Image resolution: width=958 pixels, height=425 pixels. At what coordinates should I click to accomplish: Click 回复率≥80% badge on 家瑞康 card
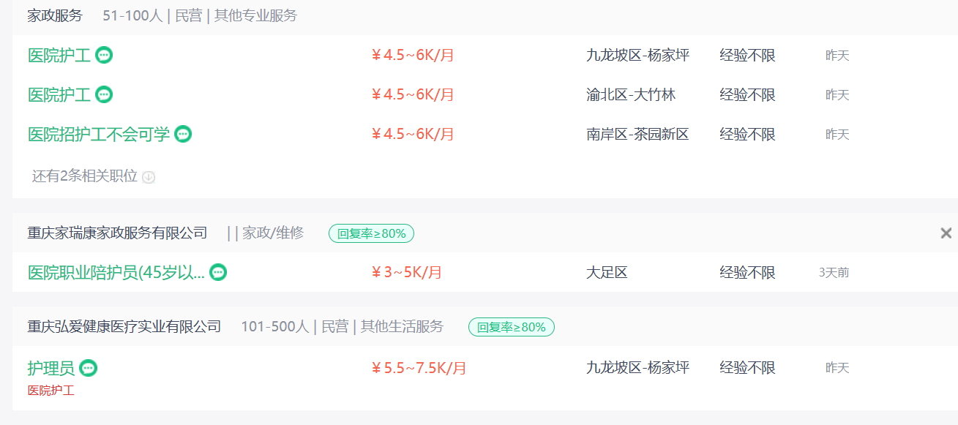pyautogui.click(x=372, y=233)
